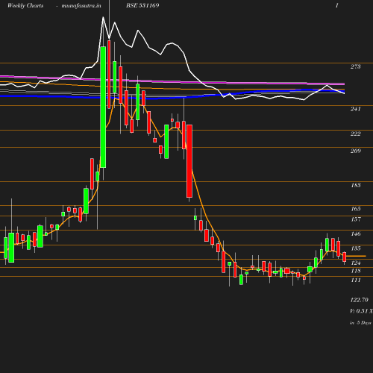
Task: Click the 273 price level label
Action: 355,66
